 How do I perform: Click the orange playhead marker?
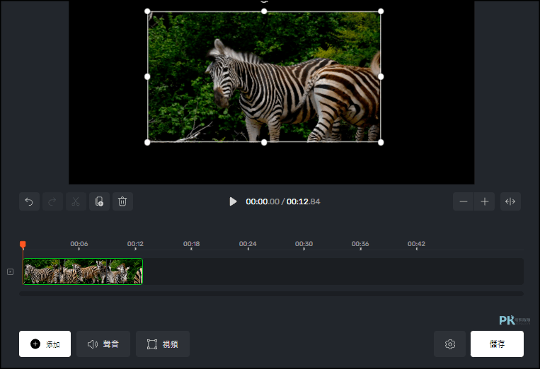coord(23,245)
